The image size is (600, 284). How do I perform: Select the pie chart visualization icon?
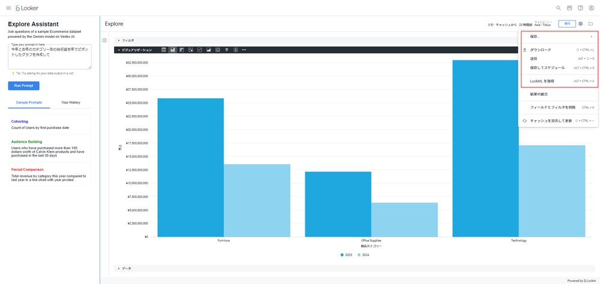click(217, 50)
